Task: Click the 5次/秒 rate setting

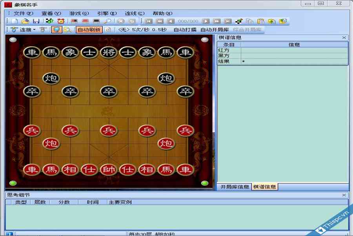Action: [140, 30]
